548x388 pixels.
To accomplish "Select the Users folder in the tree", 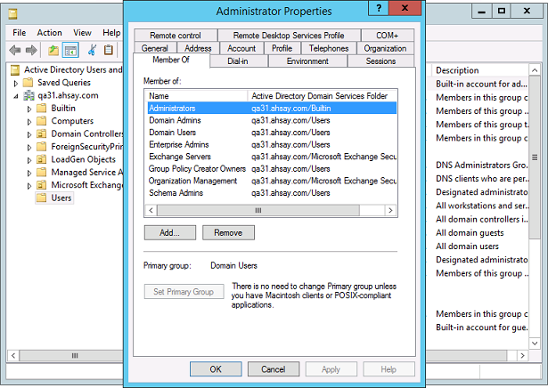I will pos(61,198).
